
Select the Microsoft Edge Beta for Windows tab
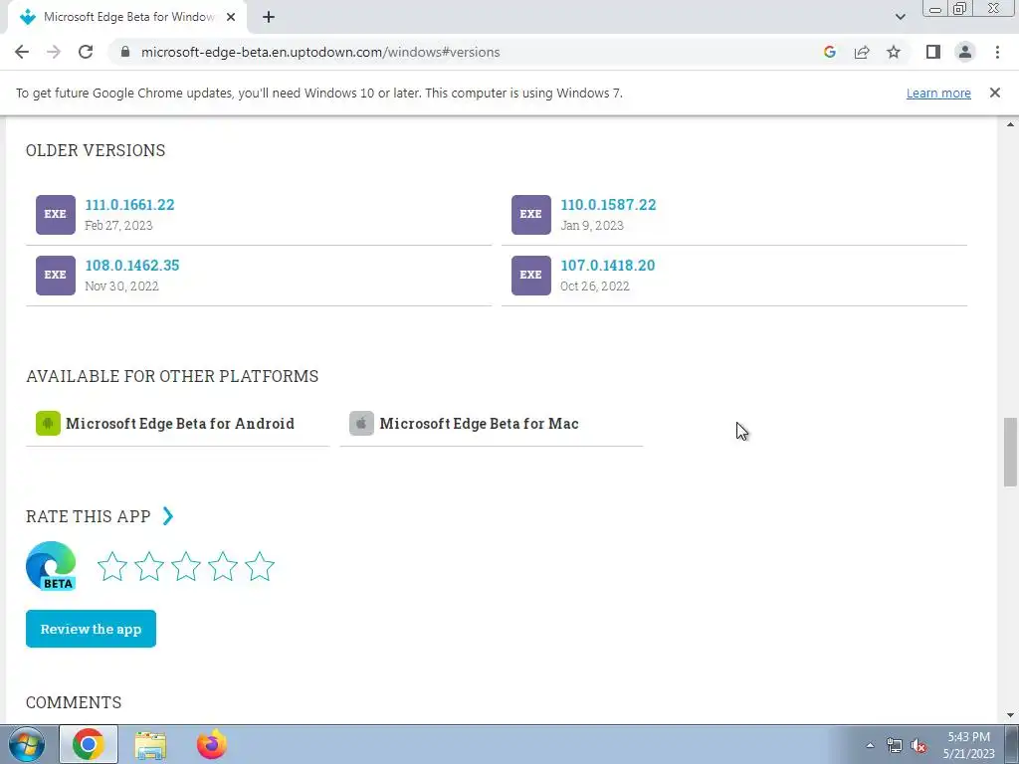pyautogui.click(x=127, y=18)
